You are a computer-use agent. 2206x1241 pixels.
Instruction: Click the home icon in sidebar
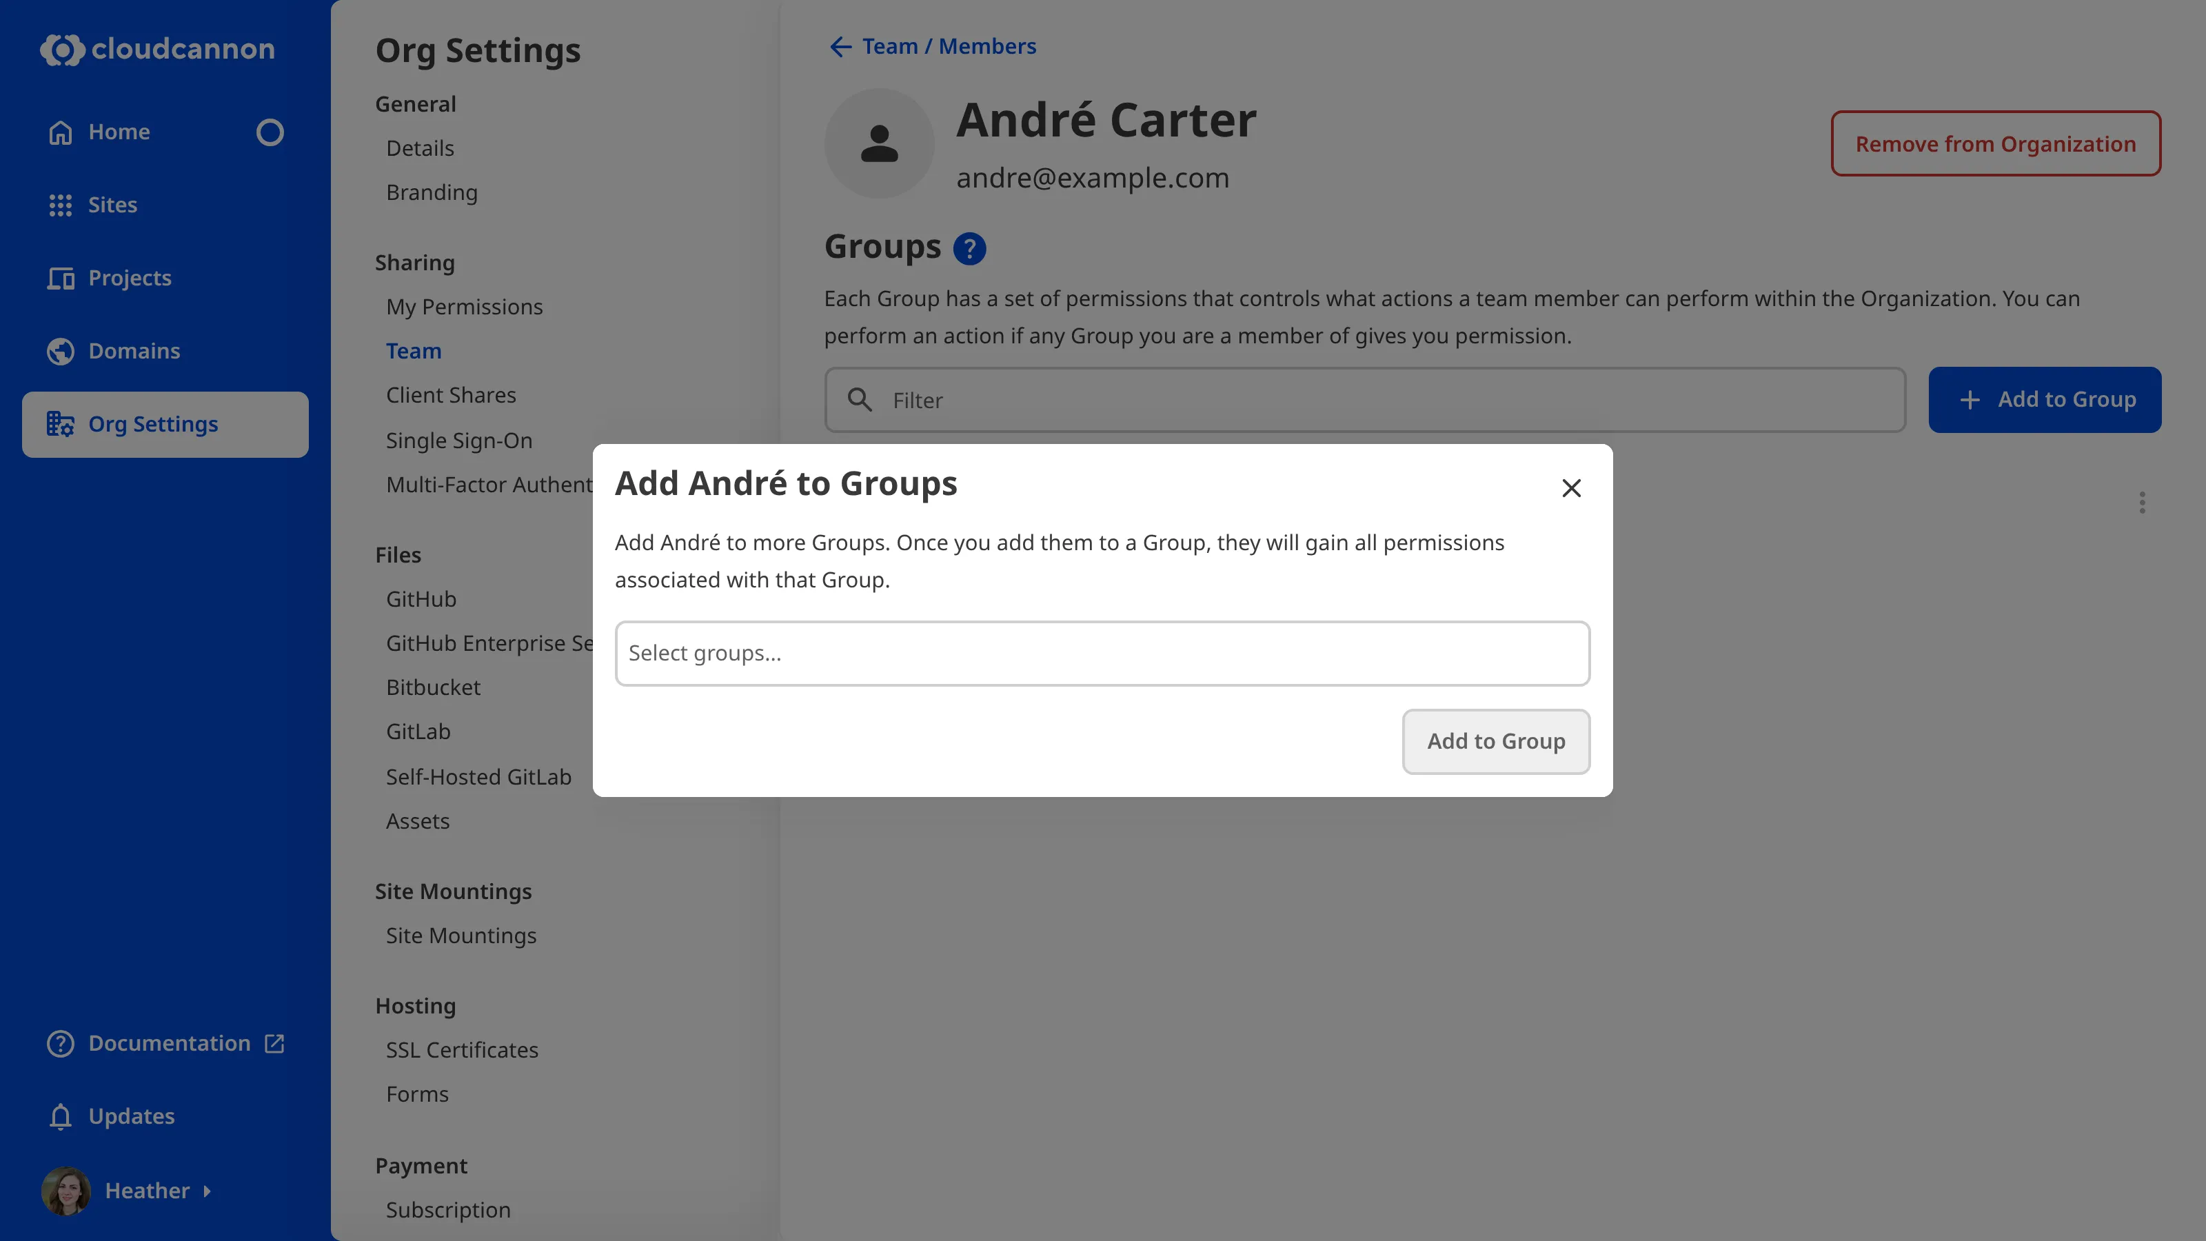61,132
